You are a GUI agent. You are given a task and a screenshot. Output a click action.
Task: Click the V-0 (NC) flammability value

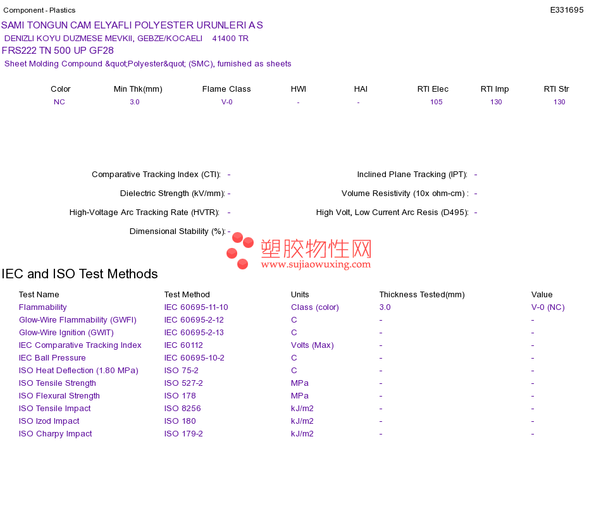548,307
